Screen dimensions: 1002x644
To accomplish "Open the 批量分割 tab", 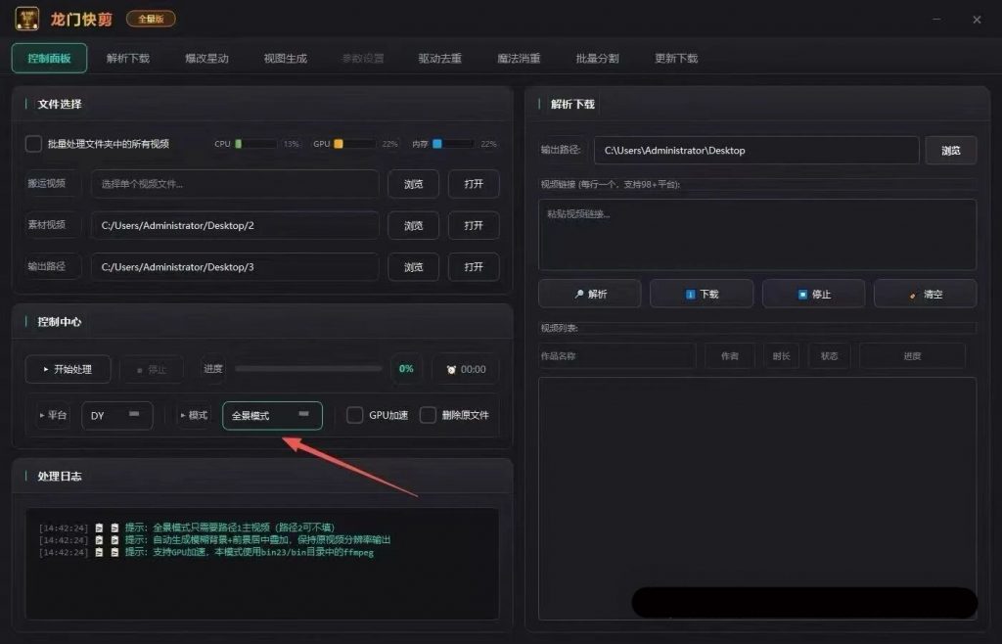I will coord(597,59).
